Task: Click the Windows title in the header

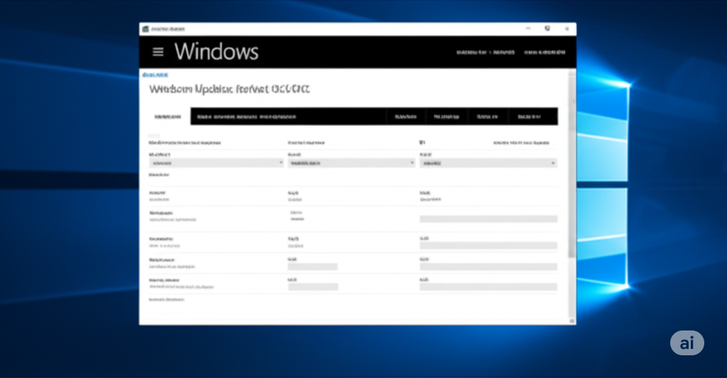Action: [217, 52]
